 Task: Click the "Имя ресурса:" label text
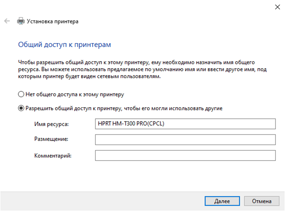51,124
